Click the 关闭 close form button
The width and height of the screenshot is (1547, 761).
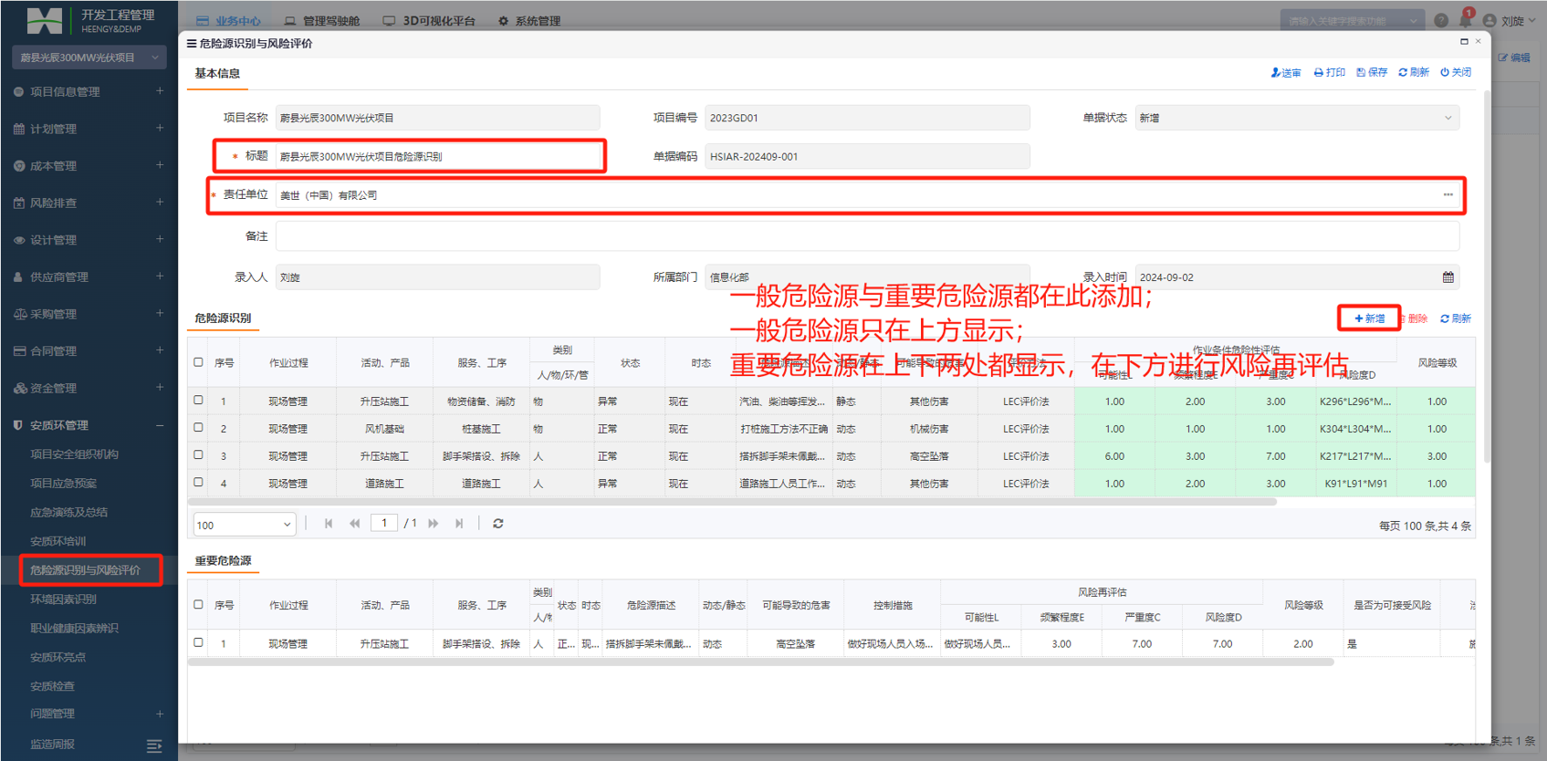[1456, 73]
